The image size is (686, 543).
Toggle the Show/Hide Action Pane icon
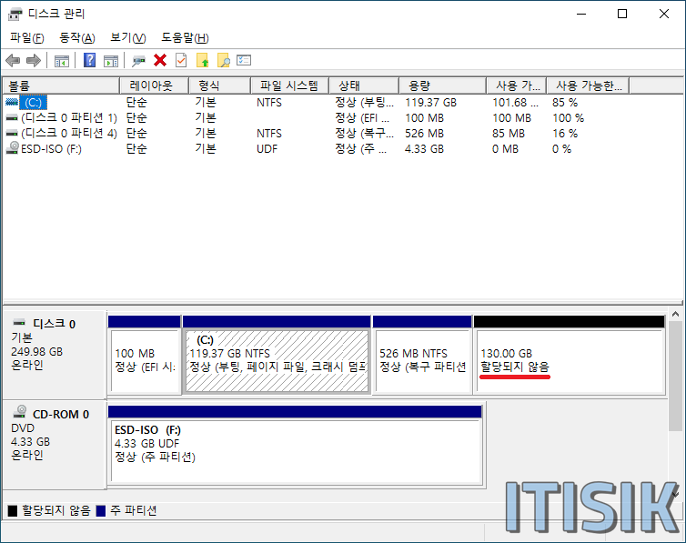pos(111,61)
